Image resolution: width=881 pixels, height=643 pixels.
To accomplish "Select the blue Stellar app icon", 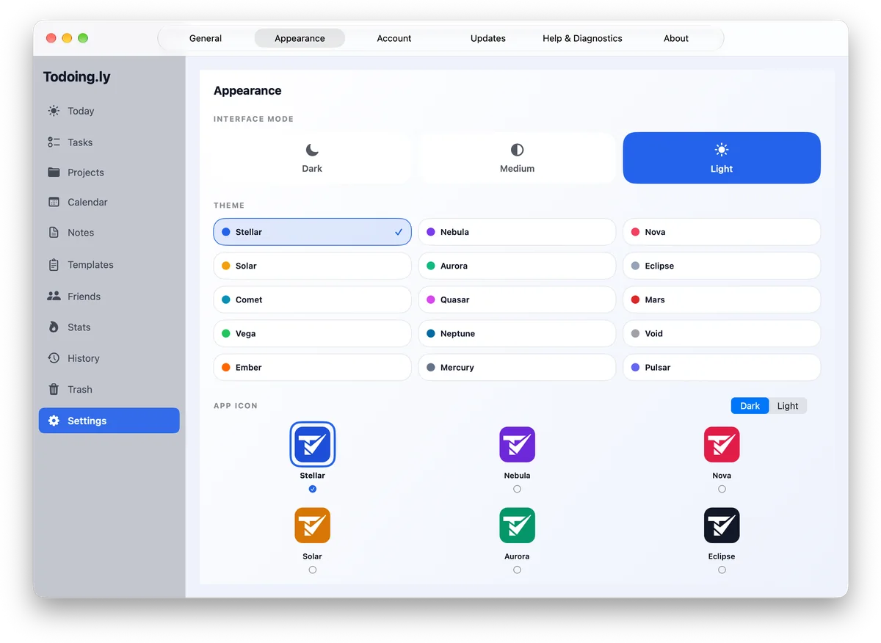I will [x=313, y=444].
